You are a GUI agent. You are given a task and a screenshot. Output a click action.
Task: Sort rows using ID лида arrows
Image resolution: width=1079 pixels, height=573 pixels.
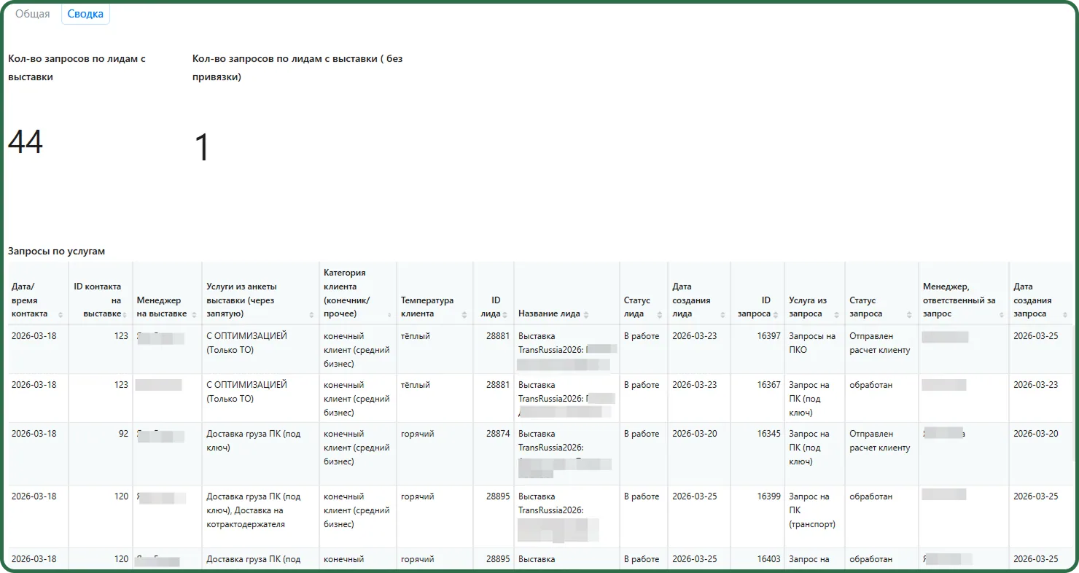(x=505, y=314)
